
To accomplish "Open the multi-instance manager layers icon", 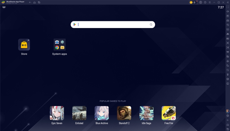I will click(228, 79).
